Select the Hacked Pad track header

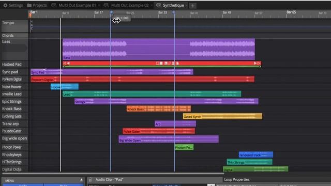tap(14, 64)
